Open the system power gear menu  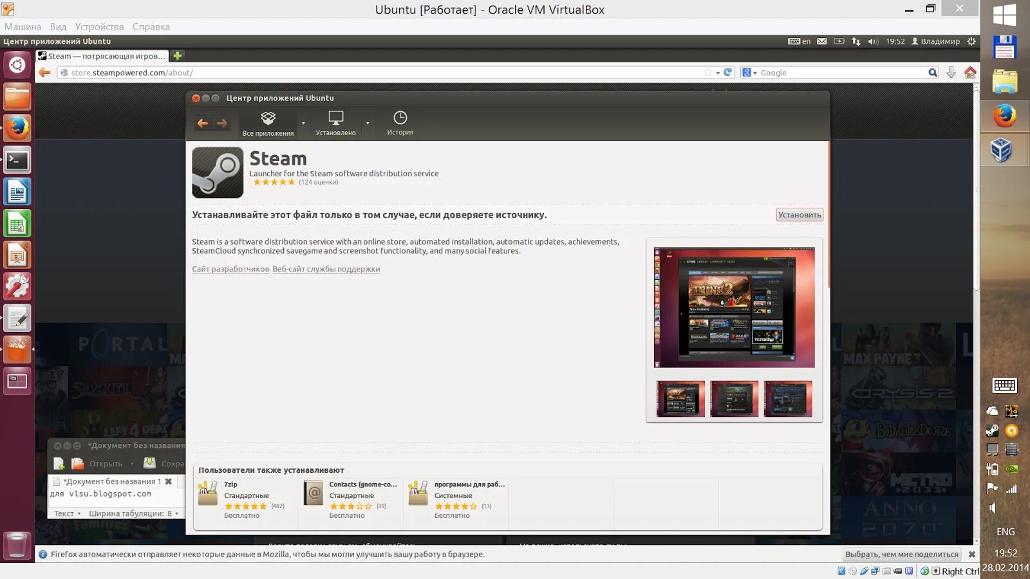pos(971,41)
